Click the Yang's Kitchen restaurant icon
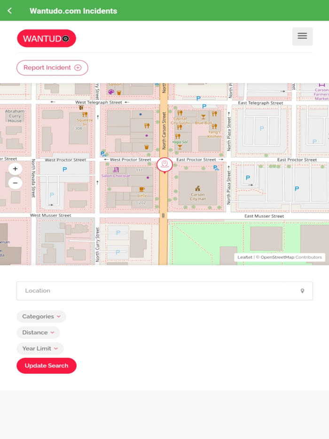329x439 pixels. pos(214,126)
